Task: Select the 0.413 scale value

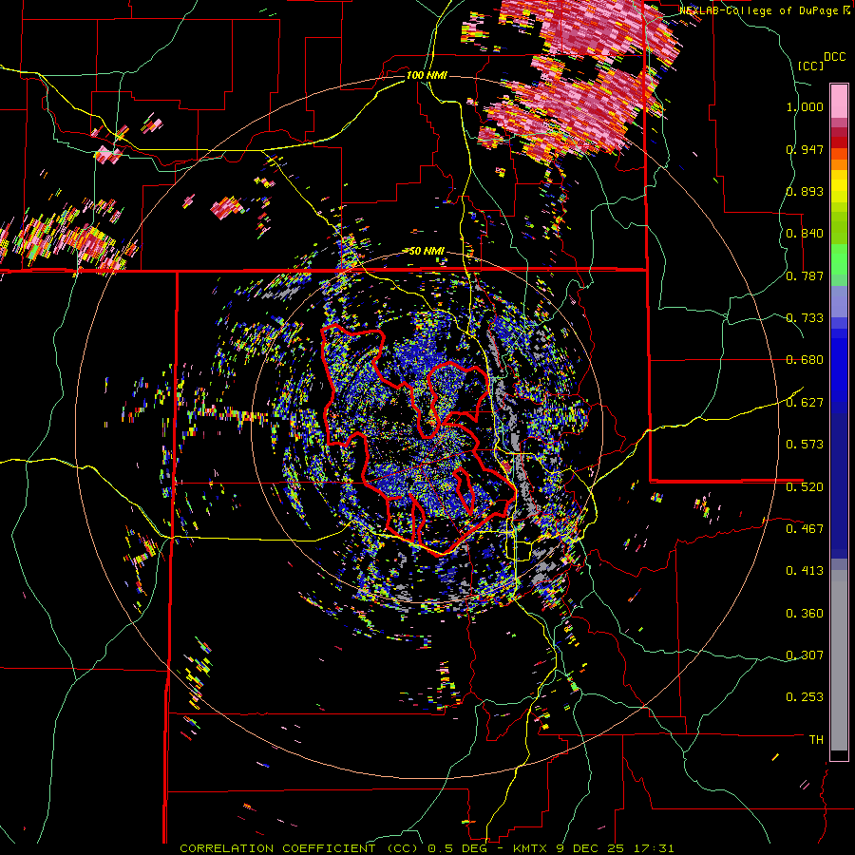Action: (805, 571)
